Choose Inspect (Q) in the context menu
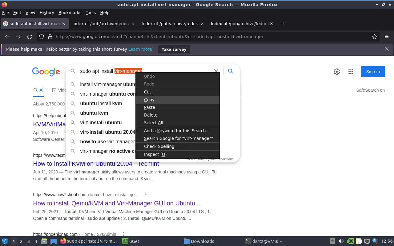This screenshot has height=246, width=394. coord(178,154)
